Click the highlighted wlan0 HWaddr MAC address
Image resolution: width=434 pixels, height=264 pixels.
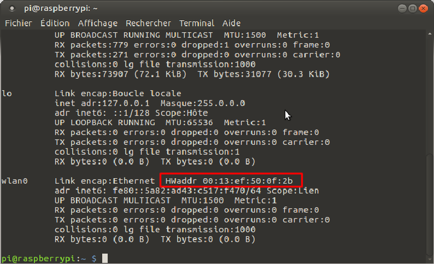tap(253, 181)
